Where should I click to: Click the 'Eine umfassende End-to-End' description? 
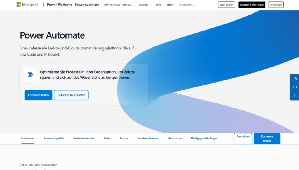pyautogui.click(x=77, y=51)
